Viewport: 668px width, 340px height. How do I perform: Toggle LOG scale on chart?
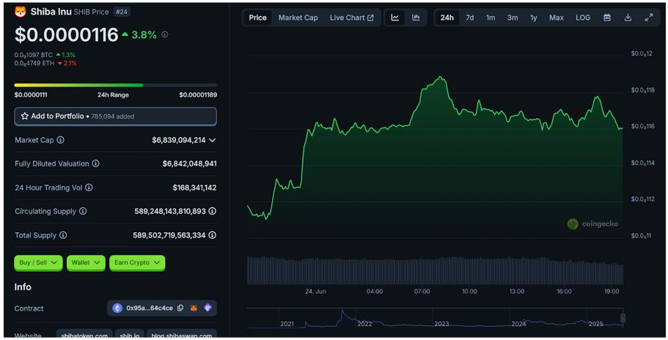point(583,18)
